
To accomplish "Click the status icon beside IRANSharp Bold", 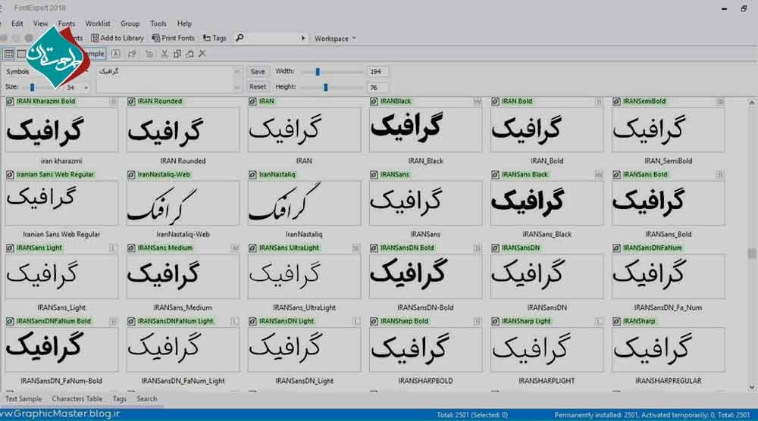I will 374,322.
